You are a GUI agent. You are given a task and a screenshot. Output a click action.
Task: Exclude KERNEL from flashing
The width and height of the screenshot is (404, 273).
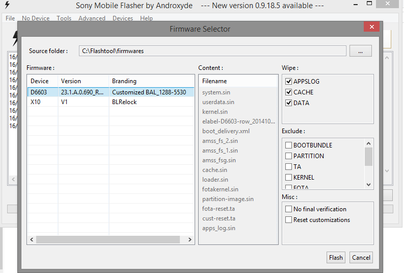[x=288, y=178]
